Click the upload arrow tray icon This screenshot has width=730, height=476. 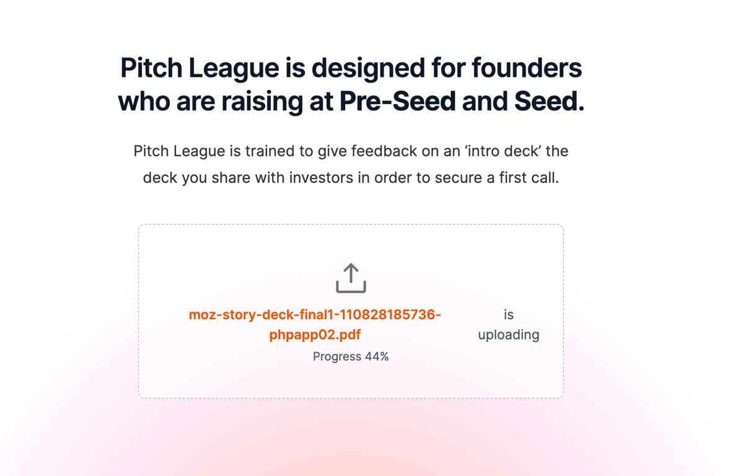351,278
